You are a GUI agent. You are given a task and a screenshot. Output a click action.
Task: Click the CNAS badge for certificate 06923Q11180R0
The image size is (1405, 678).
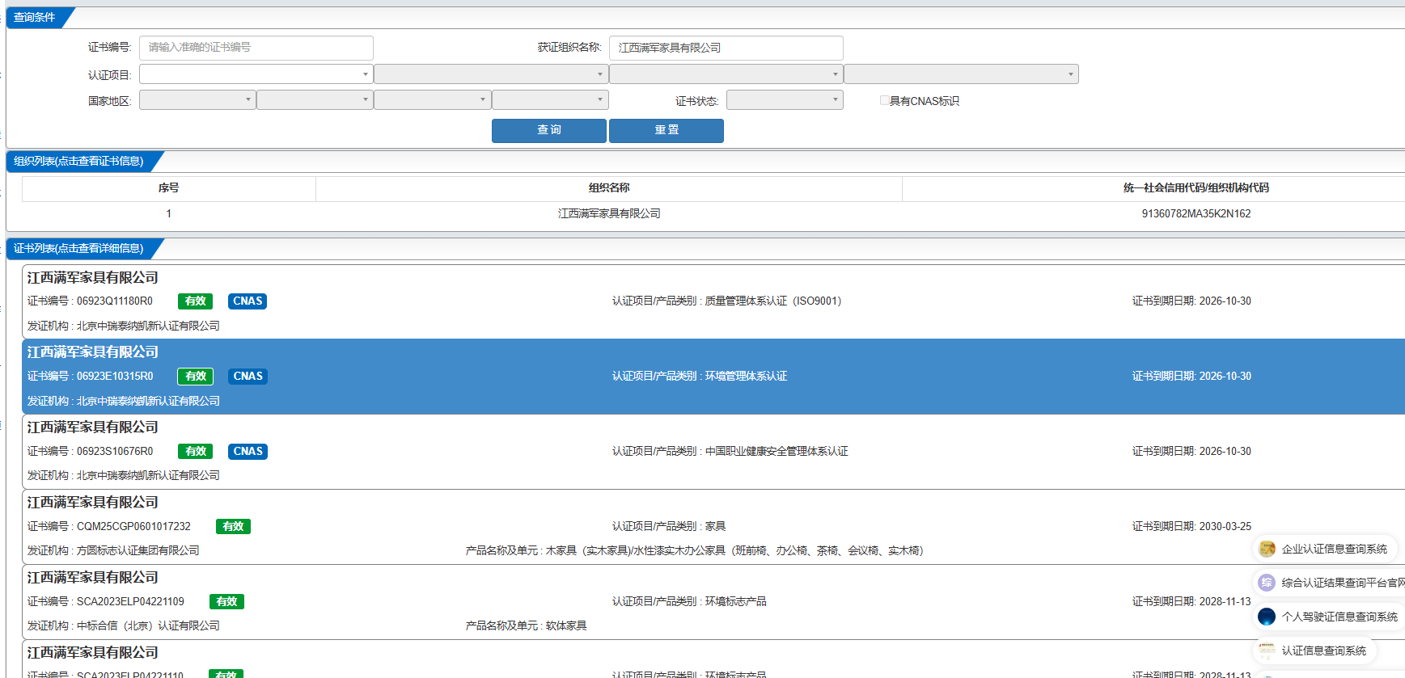(248, 301)
